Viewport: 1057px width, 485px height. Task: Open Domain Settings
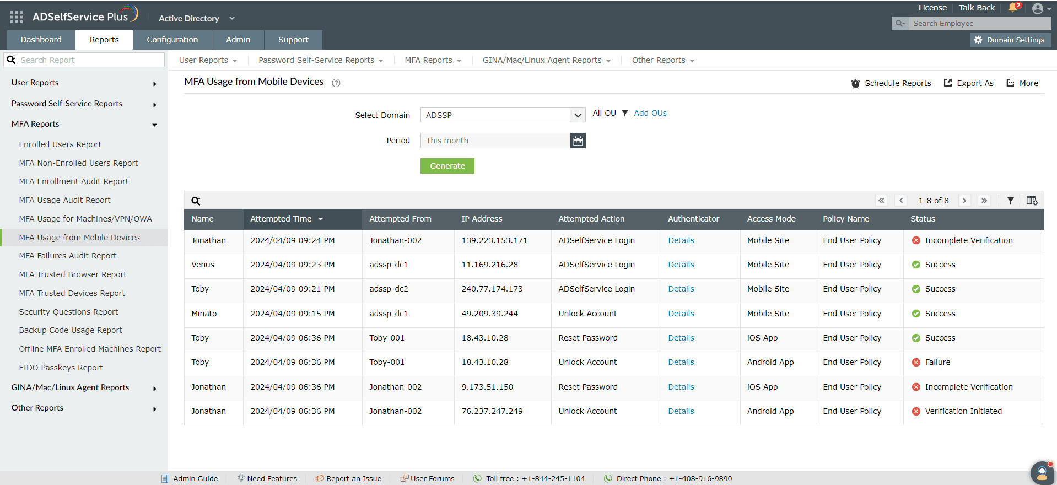click(1010, 40)
